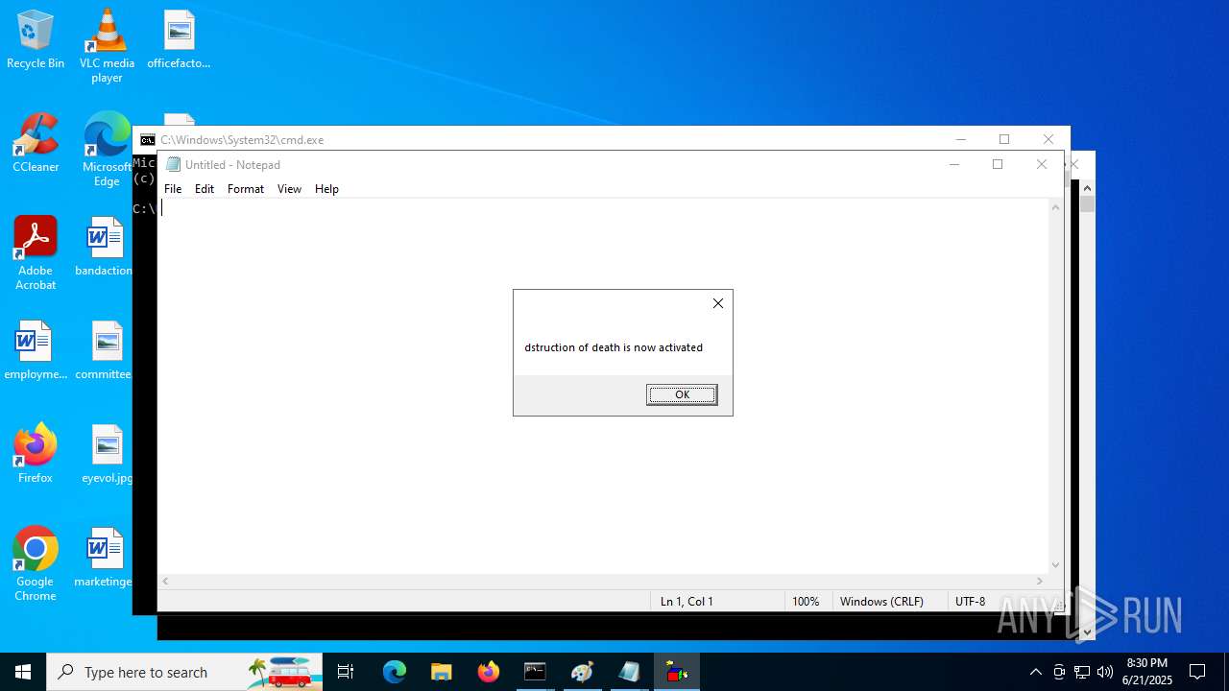Launch VLC media player shortcut
Viewport: 1229px width, 691px height.
[x=107, y=46]
